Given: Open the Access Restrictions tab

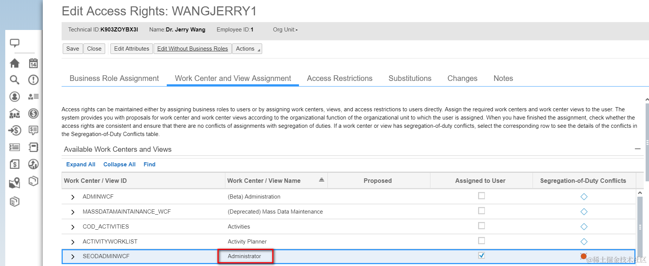Looking at the screenshot, I should click(x=340, y=78).
